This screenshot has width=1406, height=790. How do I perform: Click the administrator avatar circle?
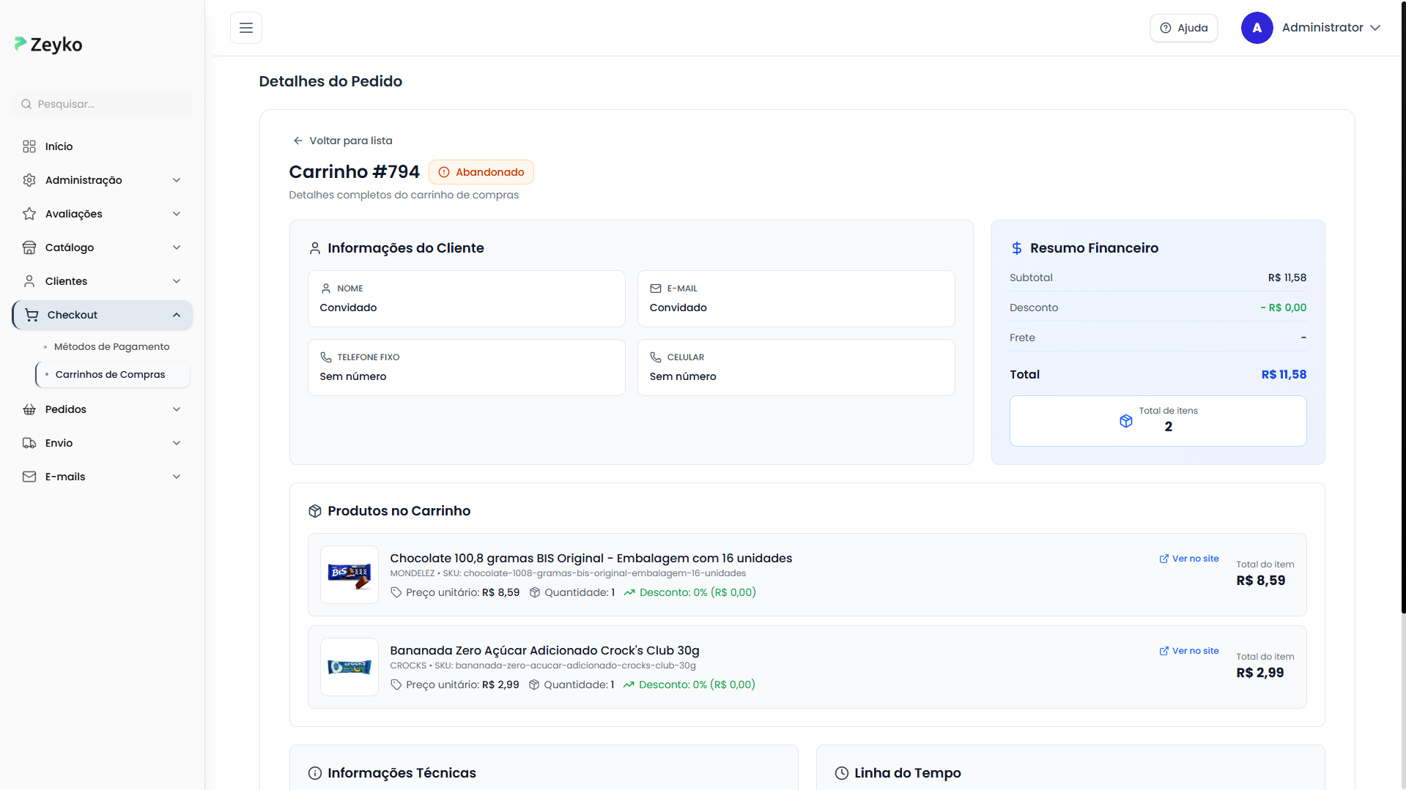(x=1257, y=28)
